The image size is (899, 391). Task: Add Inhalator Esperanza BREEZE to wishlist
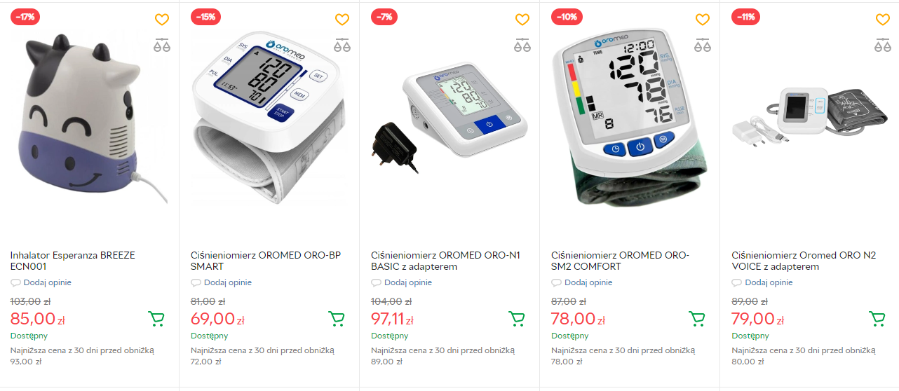(162, 20)
